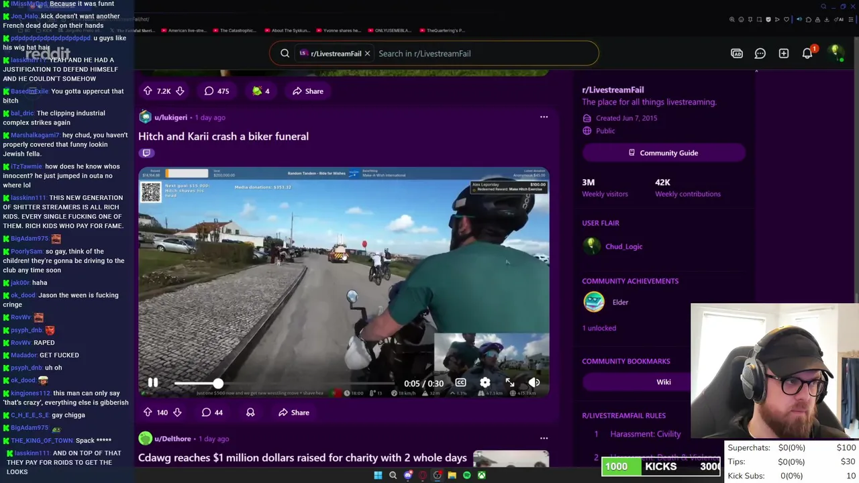Open the notifications bell
The image size is (859, 483).
[x=807, y=54]
